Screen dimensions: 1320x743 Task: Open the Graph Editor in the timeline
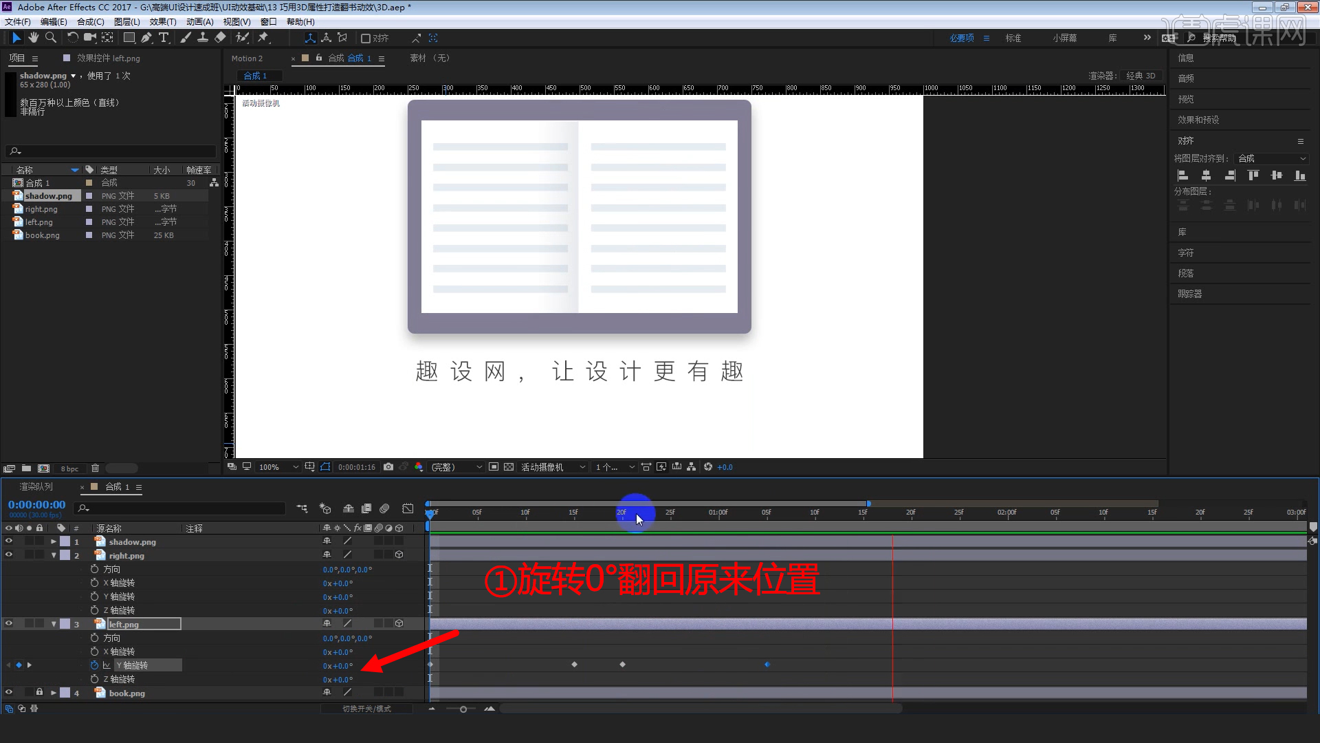click(x=408, y=508)
